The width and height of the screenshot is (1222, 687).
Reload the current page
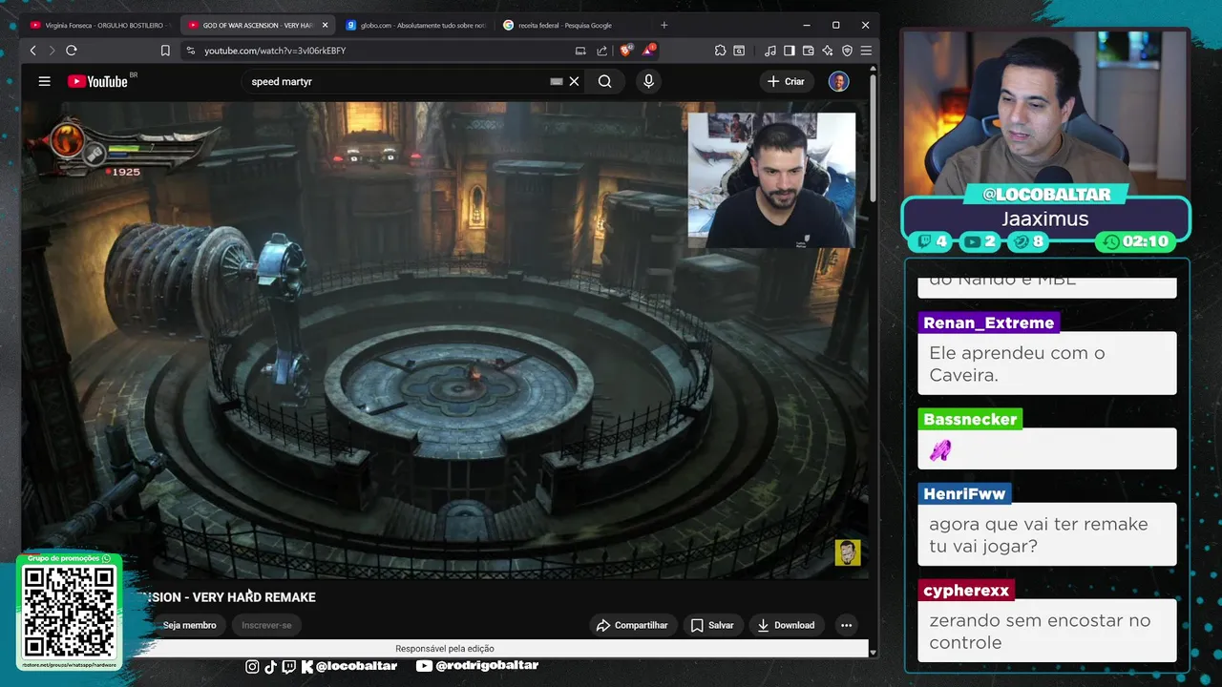(x=71, y=51)
